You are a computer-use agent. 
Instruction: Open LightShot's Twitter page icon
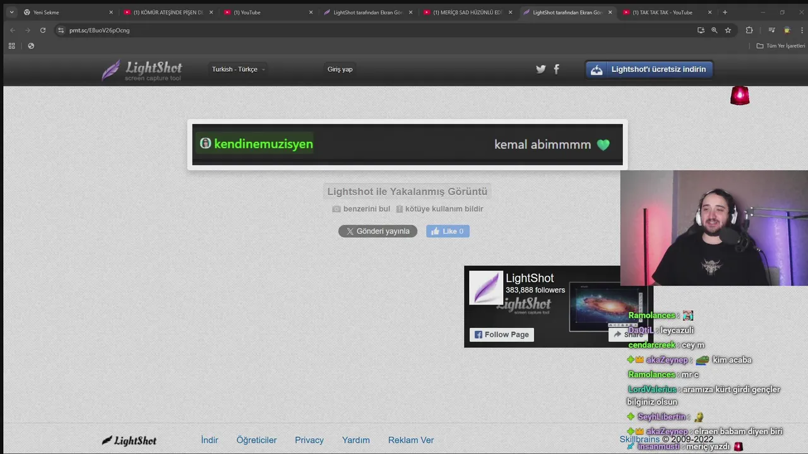(541, 69)
